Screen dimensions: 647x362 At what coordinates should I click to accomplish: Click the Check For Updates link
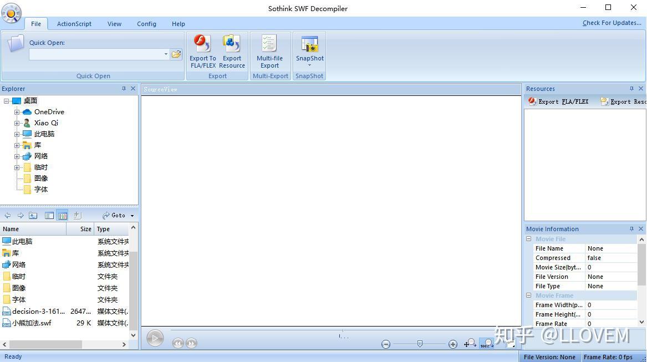612,23
